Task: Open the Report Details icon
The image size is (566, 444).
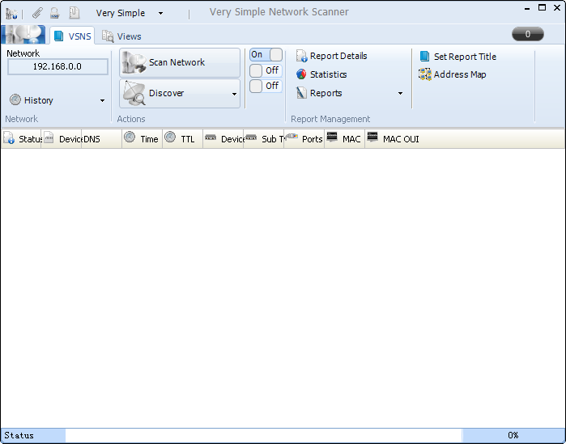Action: pyautogui.click(x=301, y=57)
